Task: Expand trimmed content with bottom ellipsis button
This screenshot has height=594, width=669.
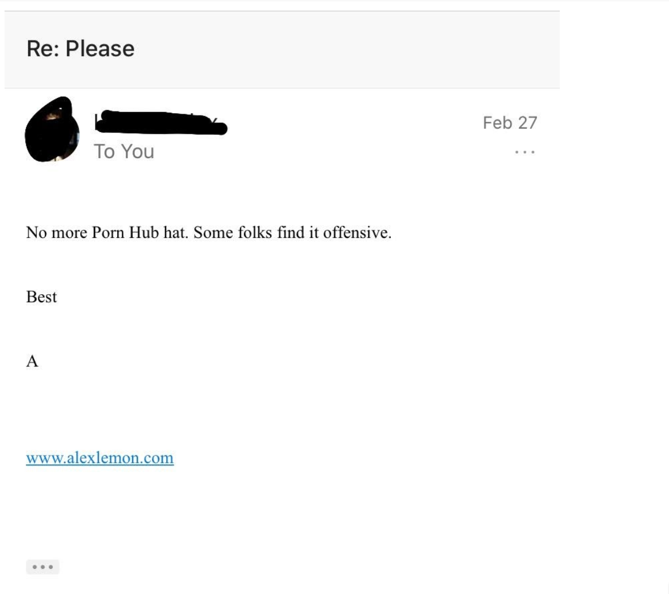Action: [x=43, y=567]
